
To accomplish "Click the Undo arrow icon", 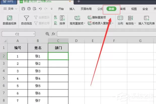I will (40, 9).
